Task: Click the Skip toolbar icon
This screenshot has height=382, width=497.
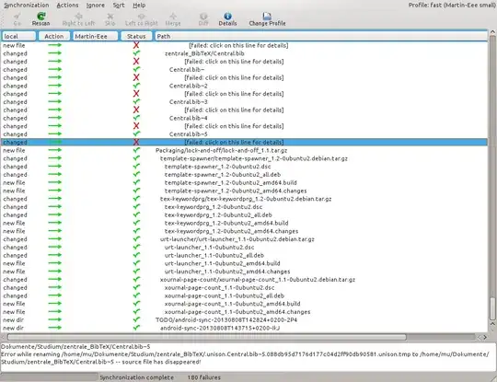Action: click(110, 16)
